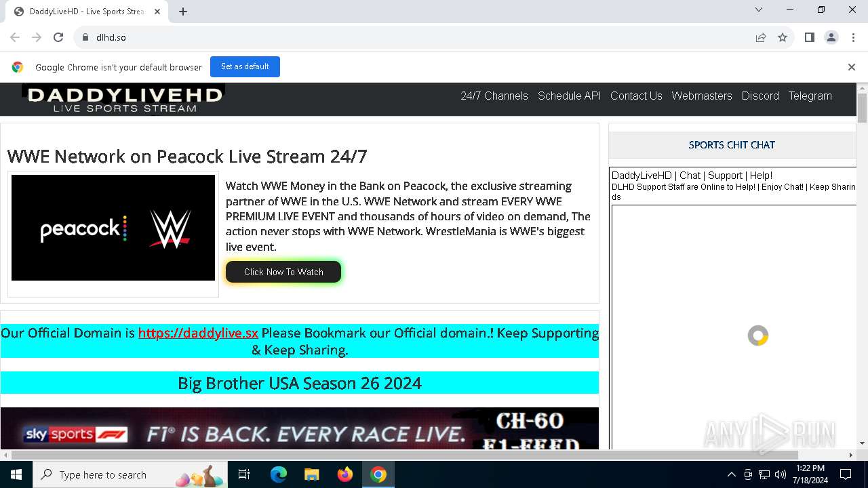Click the DaddyLiveHD Chat Support Help text

(692, 176)
